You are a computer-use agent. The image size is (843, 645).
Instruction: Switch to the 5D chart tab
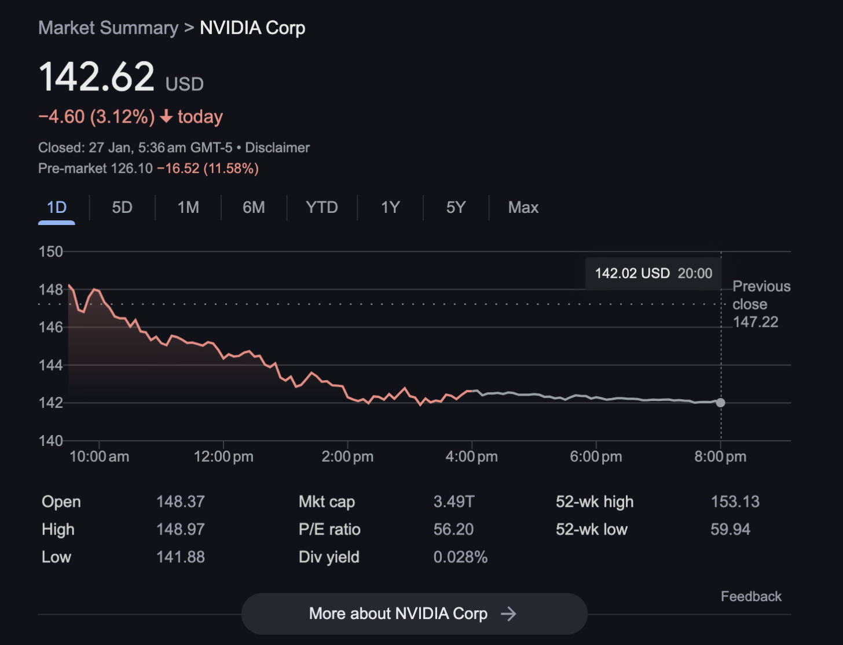pos(122,208)
